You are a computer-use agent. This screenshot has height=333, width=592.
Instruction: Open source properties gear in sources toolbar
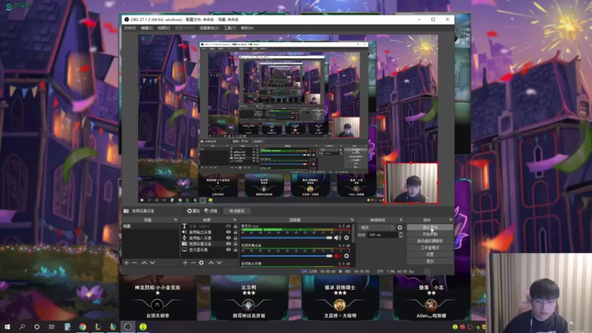click(201, 263)
